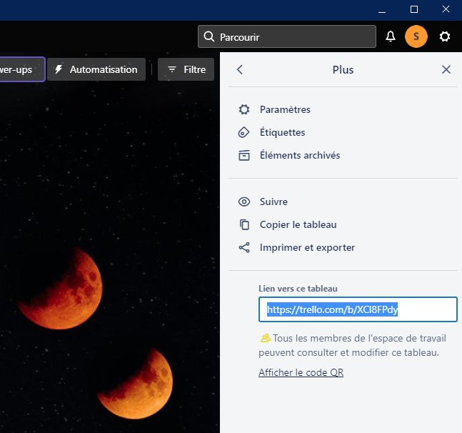Go back with the Plus panel chevron
The height and width of the screenshot is (433, 462).
[240, 70]
